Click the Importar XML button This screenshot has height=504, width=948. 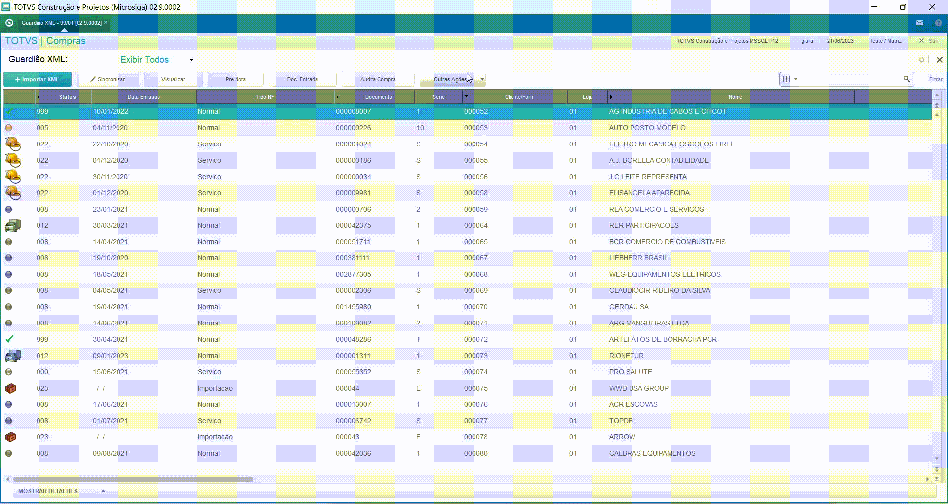(x=38, y=79)
